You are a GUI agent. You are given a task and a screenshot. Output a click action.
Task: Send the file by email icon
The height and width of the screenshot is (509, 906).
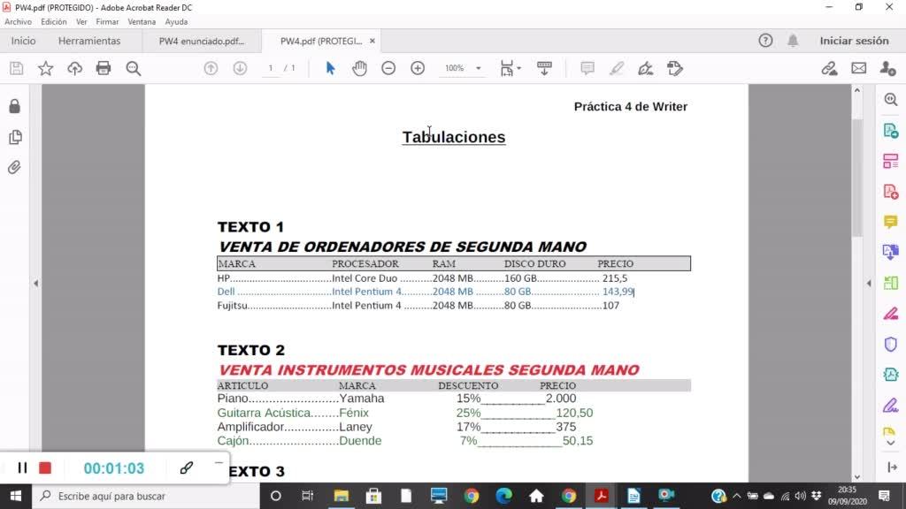click(858, 68)
